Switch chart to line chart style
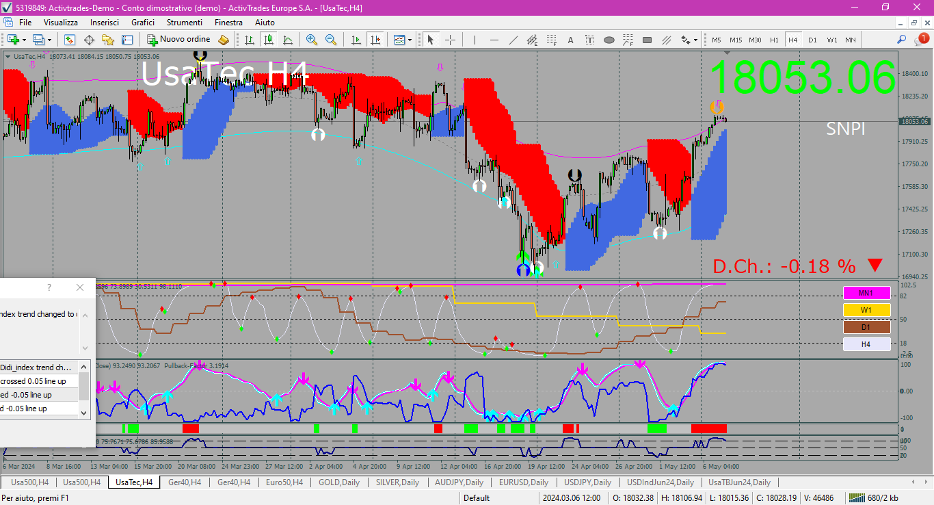 click(x=288, y=40)
